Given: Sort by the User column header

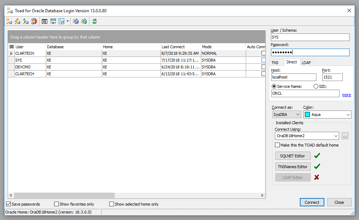Looking at the screenshot, I should (30, 47).
